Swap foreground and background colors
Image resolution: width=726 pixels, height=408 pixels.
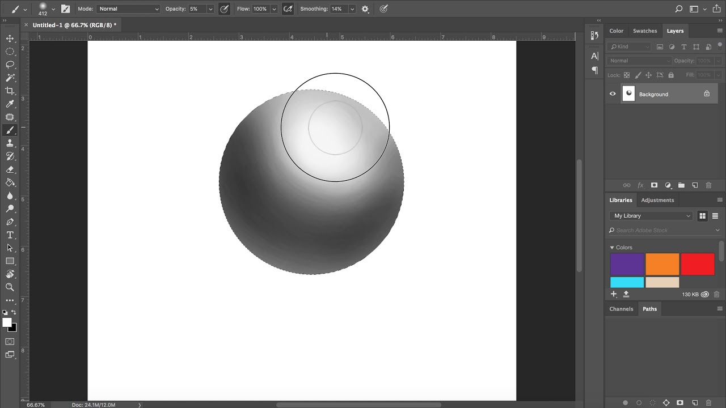[x=14, y=312]
